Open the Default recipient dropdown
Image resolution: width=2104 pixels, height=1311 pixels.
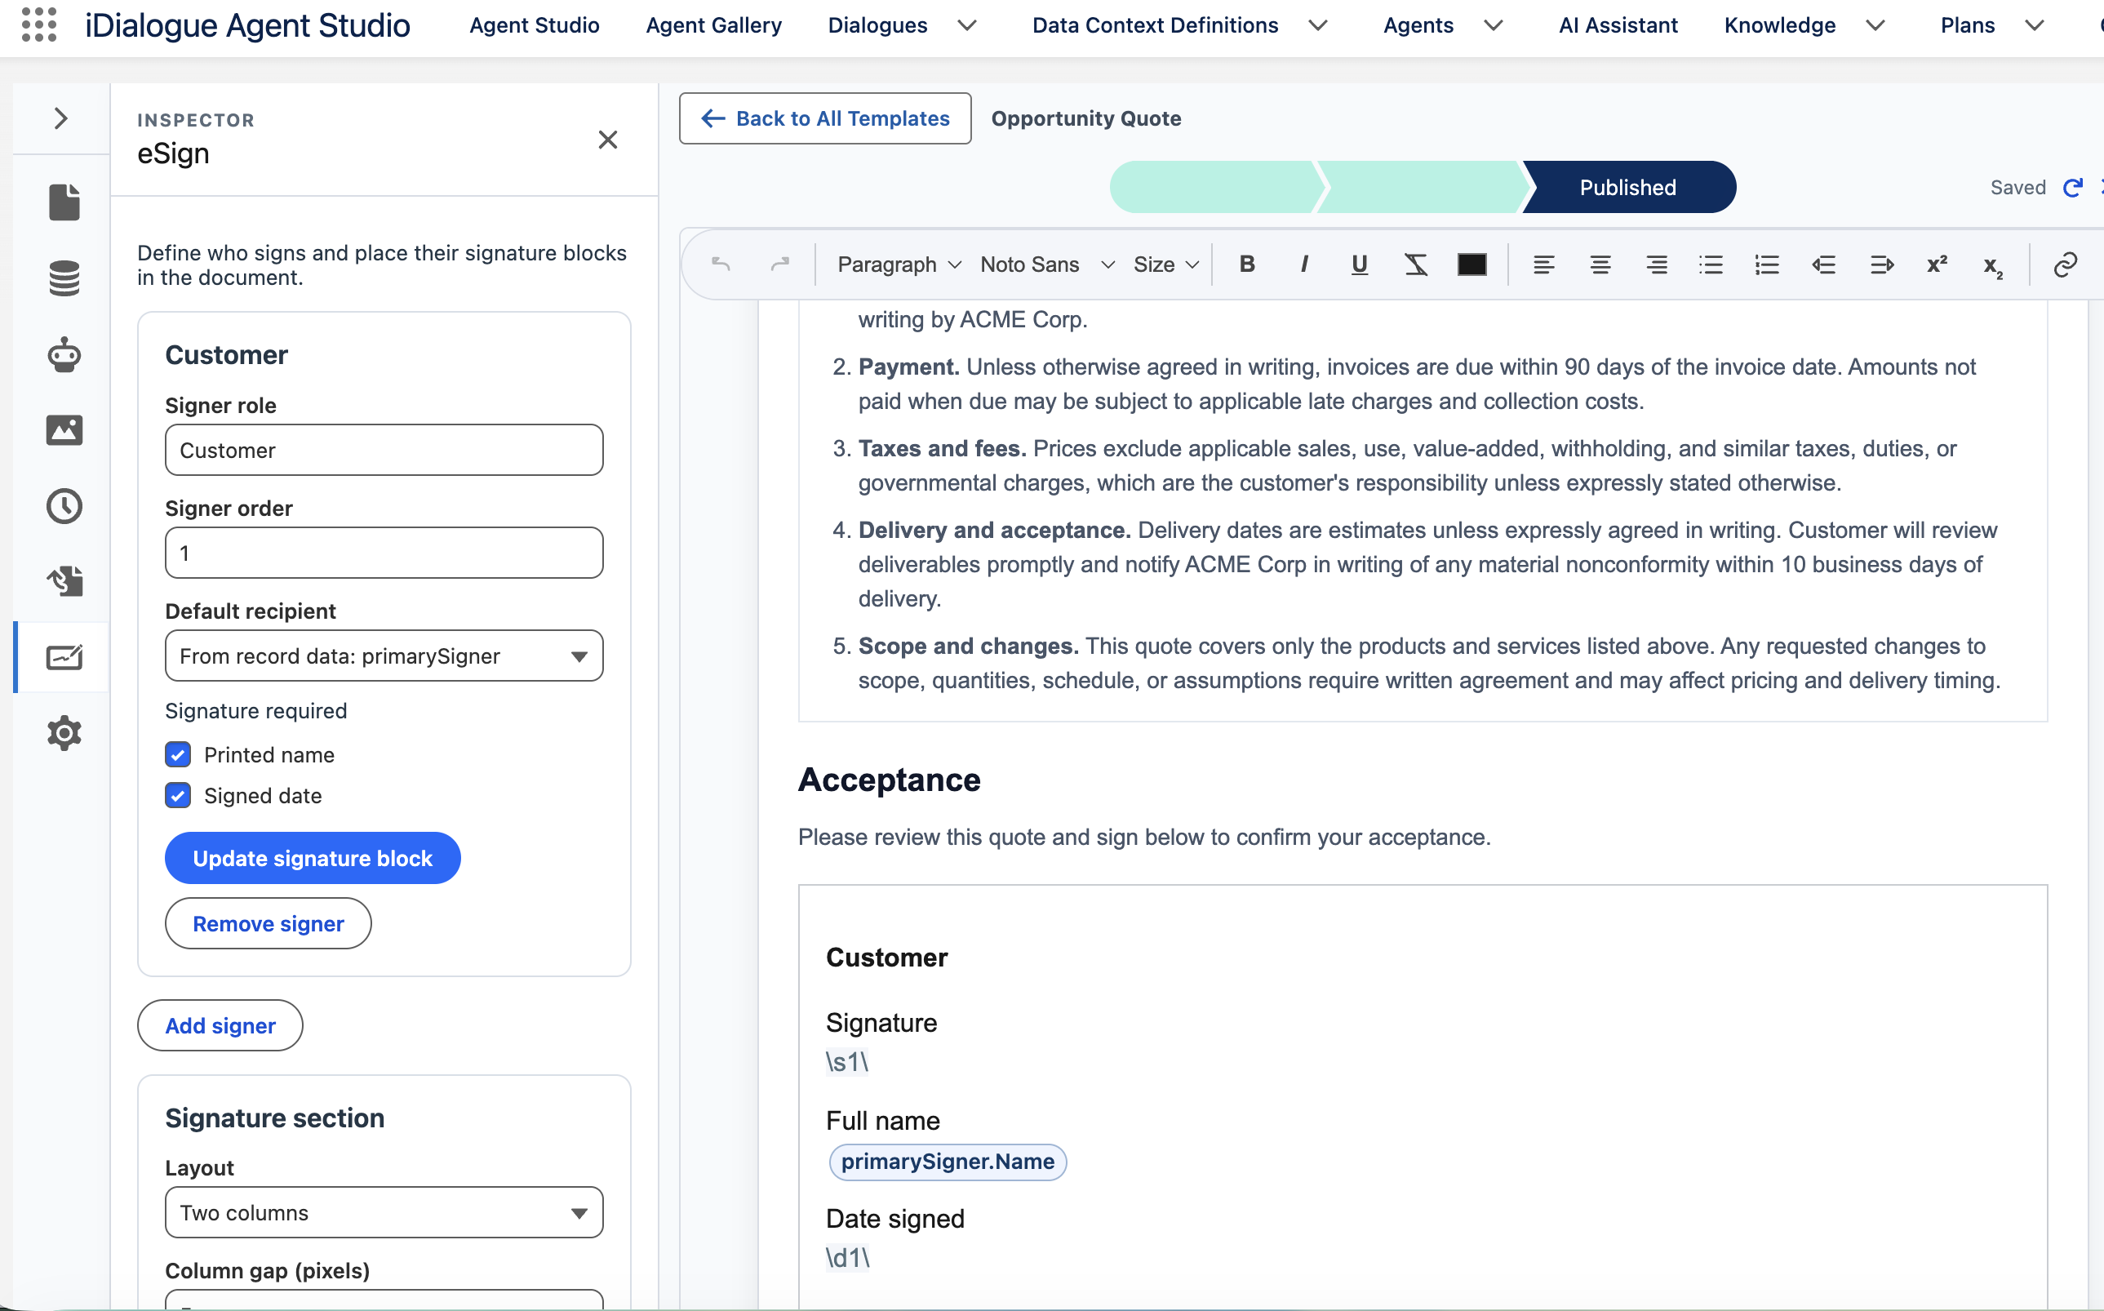[384, 655]
